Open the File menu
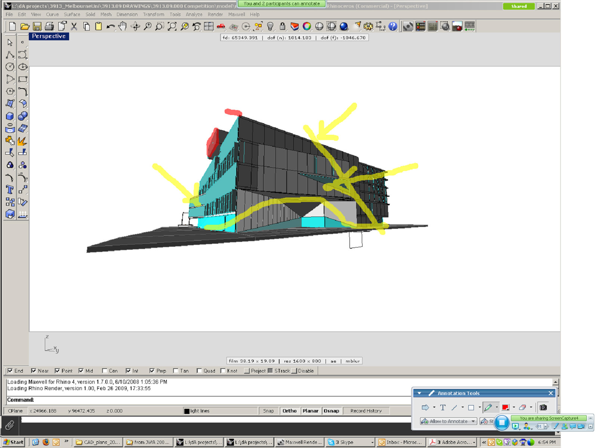This screenshot has height=448, width=598. tap(9, 14)
